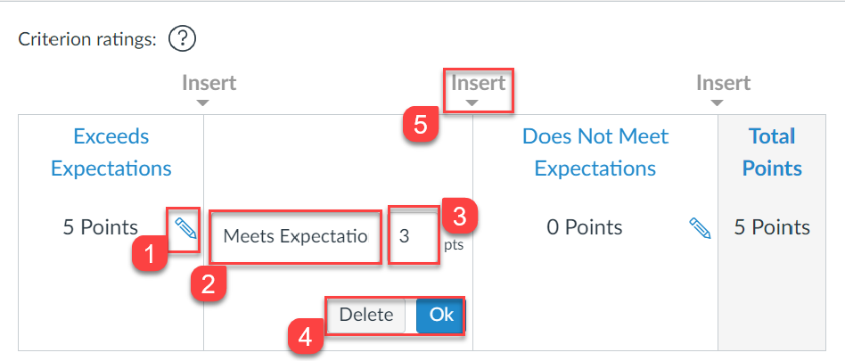Select the red annotation badge numbered 4

[306, 337]
